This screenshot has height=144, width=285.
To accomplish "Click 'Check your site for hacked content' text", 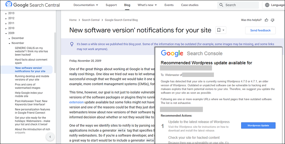I will click(x=194, y=137).
